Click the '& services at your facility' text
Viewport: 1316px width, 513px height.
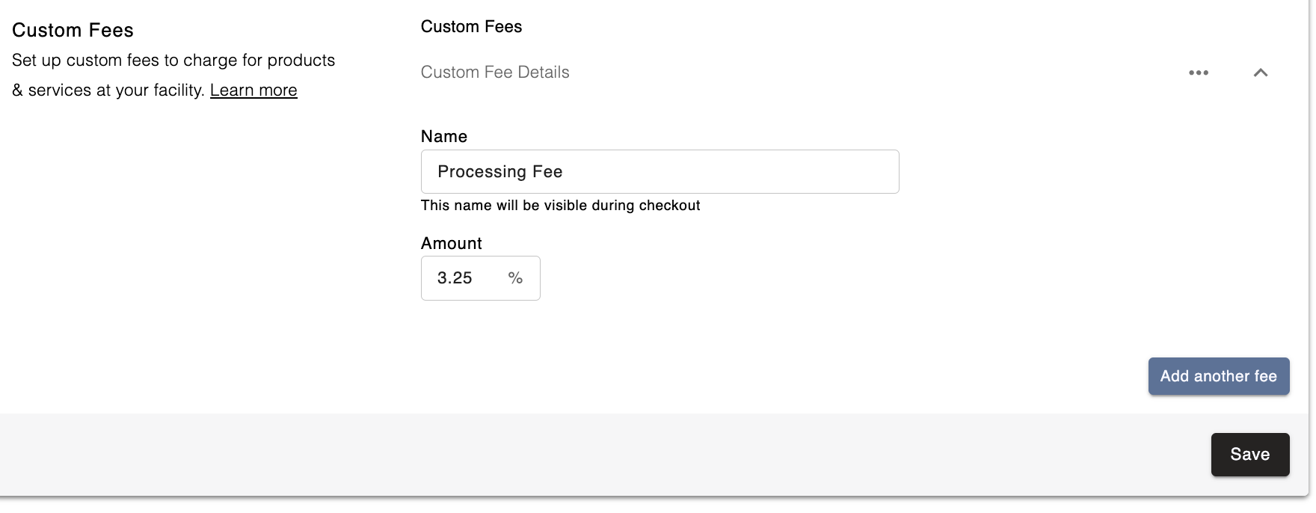108,90
